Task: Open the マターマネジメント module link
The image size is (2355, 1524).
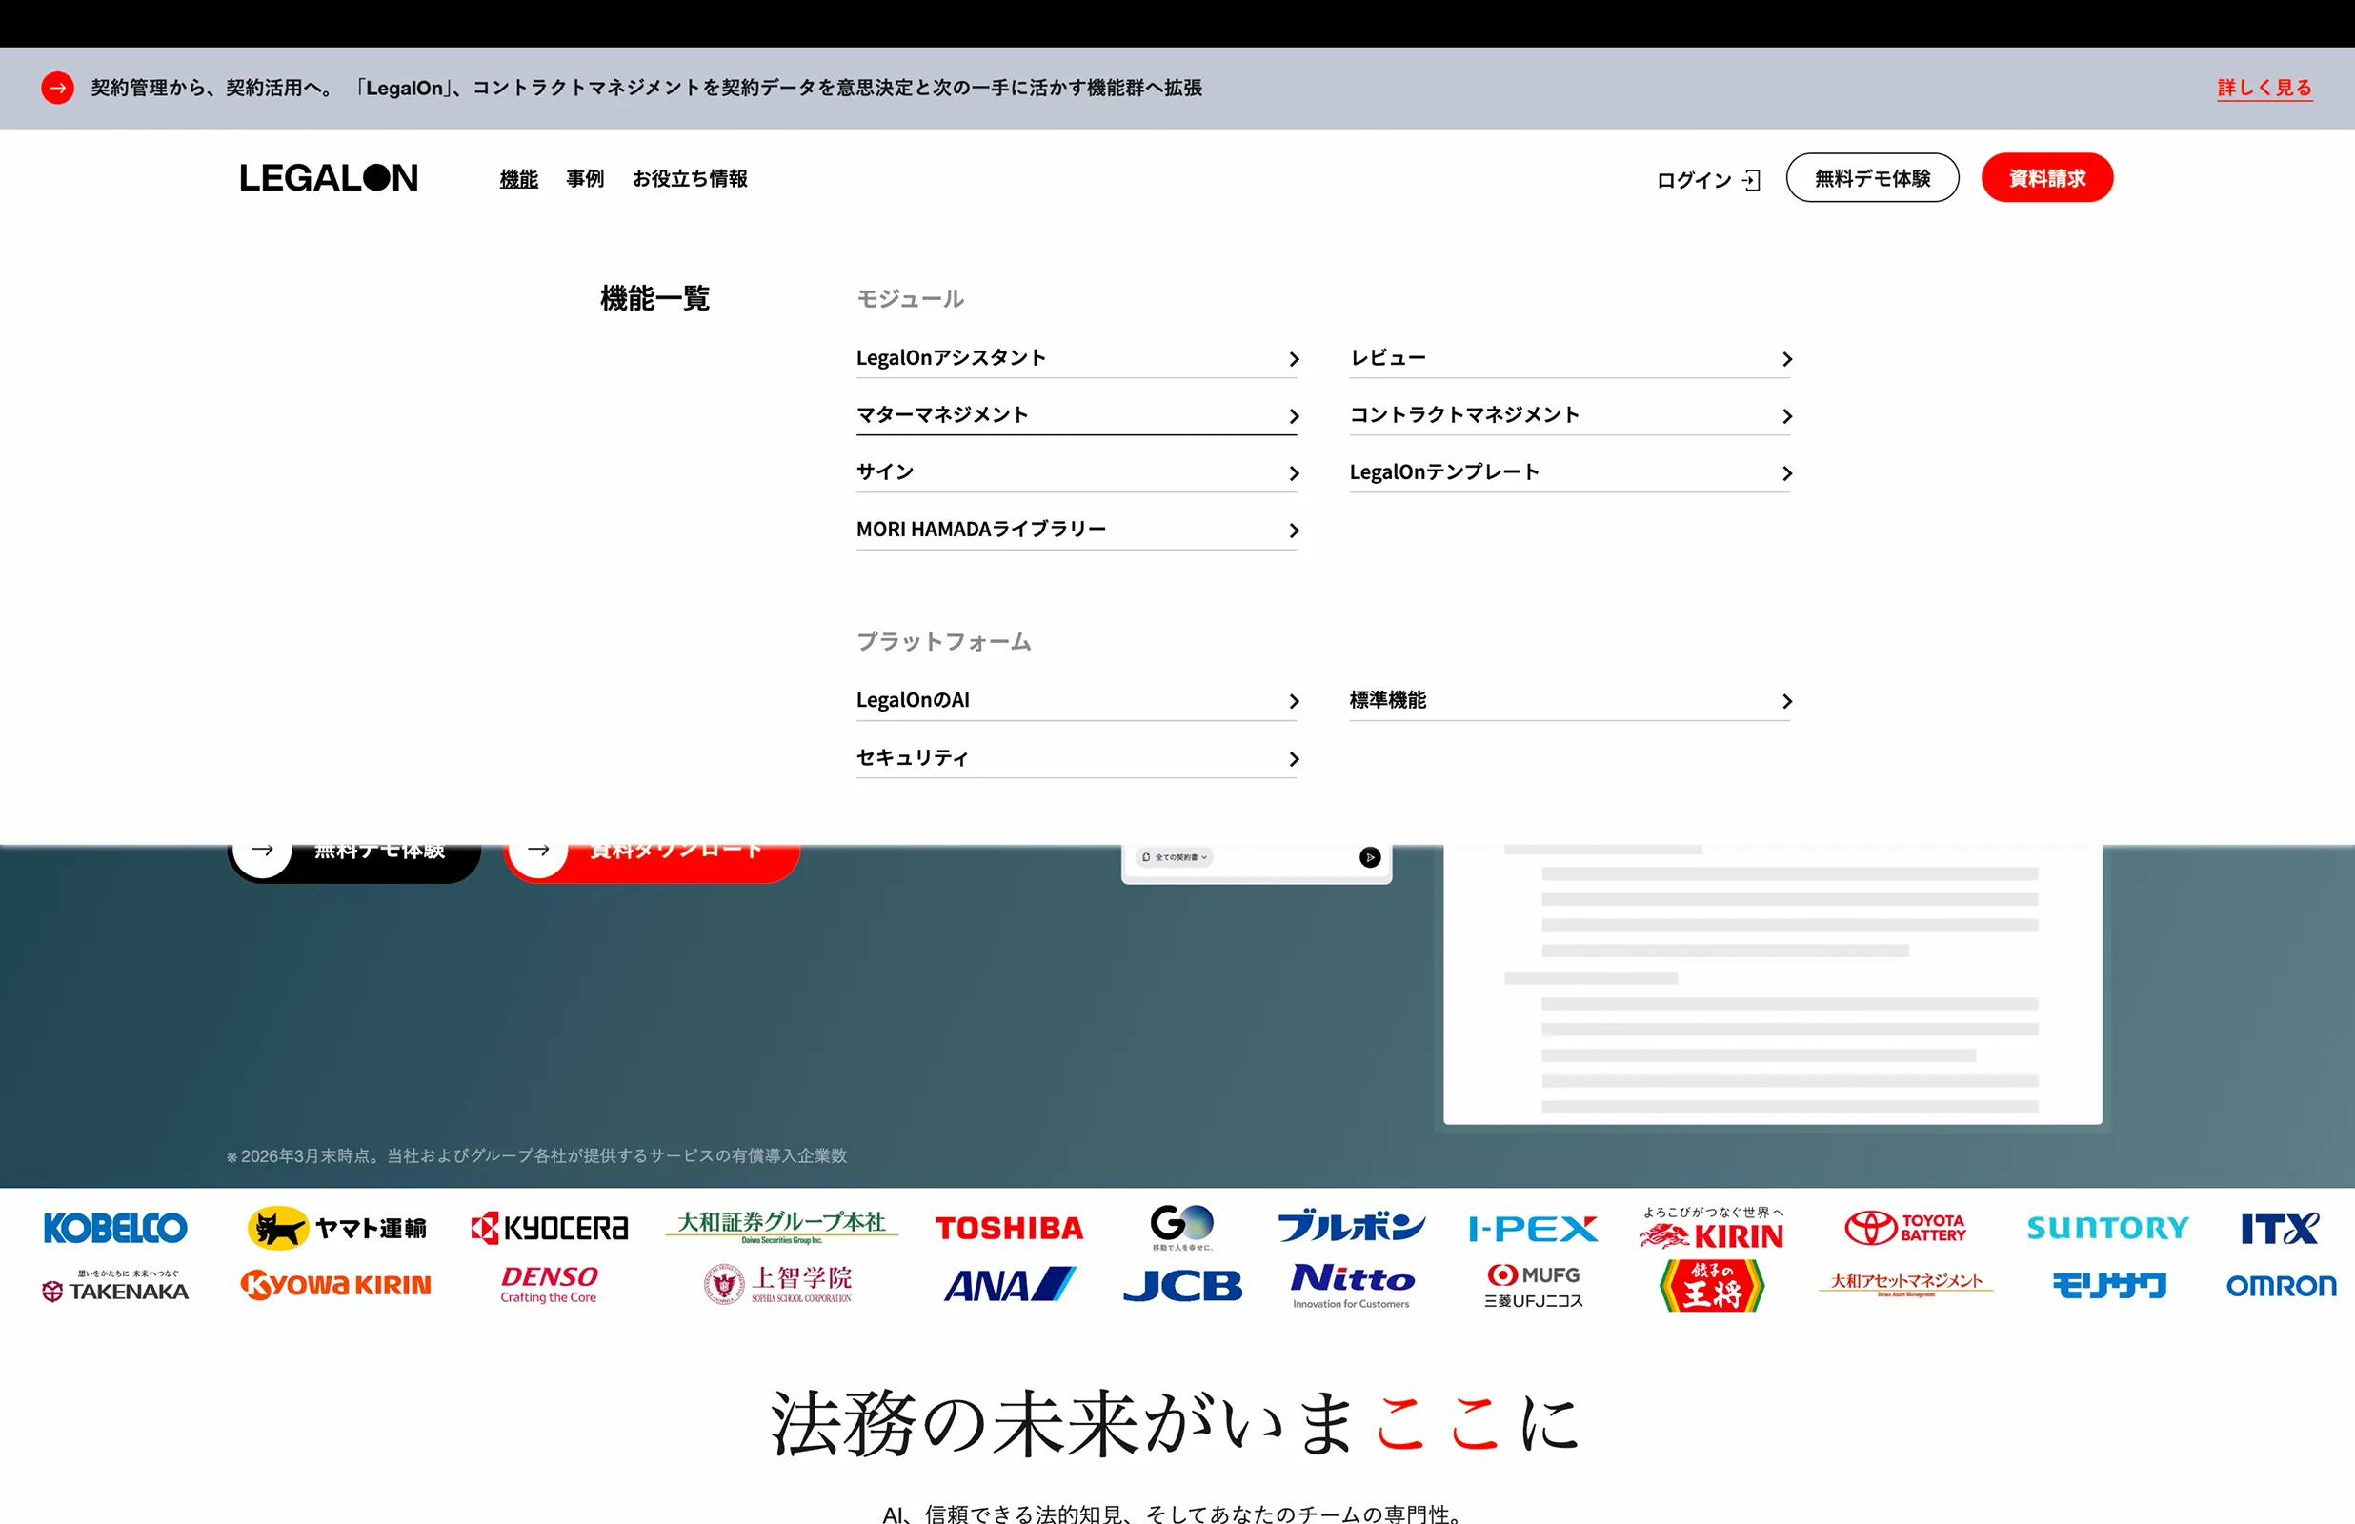Action: (1077, 414)
